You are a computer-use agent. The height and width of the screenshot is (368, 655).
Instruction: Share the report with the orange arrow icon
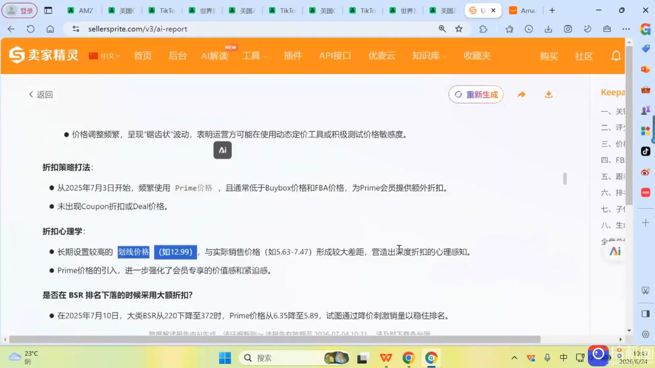(x=522, y=95)
